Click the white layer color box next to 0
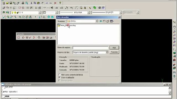This screenshot has width=177, height=99. (x=20, y=13)
